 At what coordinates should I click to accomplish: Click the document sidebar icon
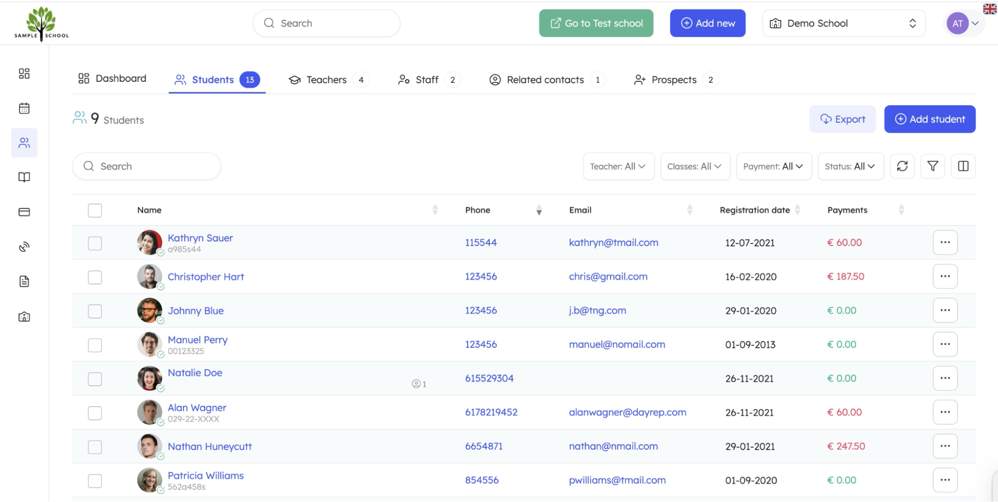pyautogui.click(x=24, y=281)
